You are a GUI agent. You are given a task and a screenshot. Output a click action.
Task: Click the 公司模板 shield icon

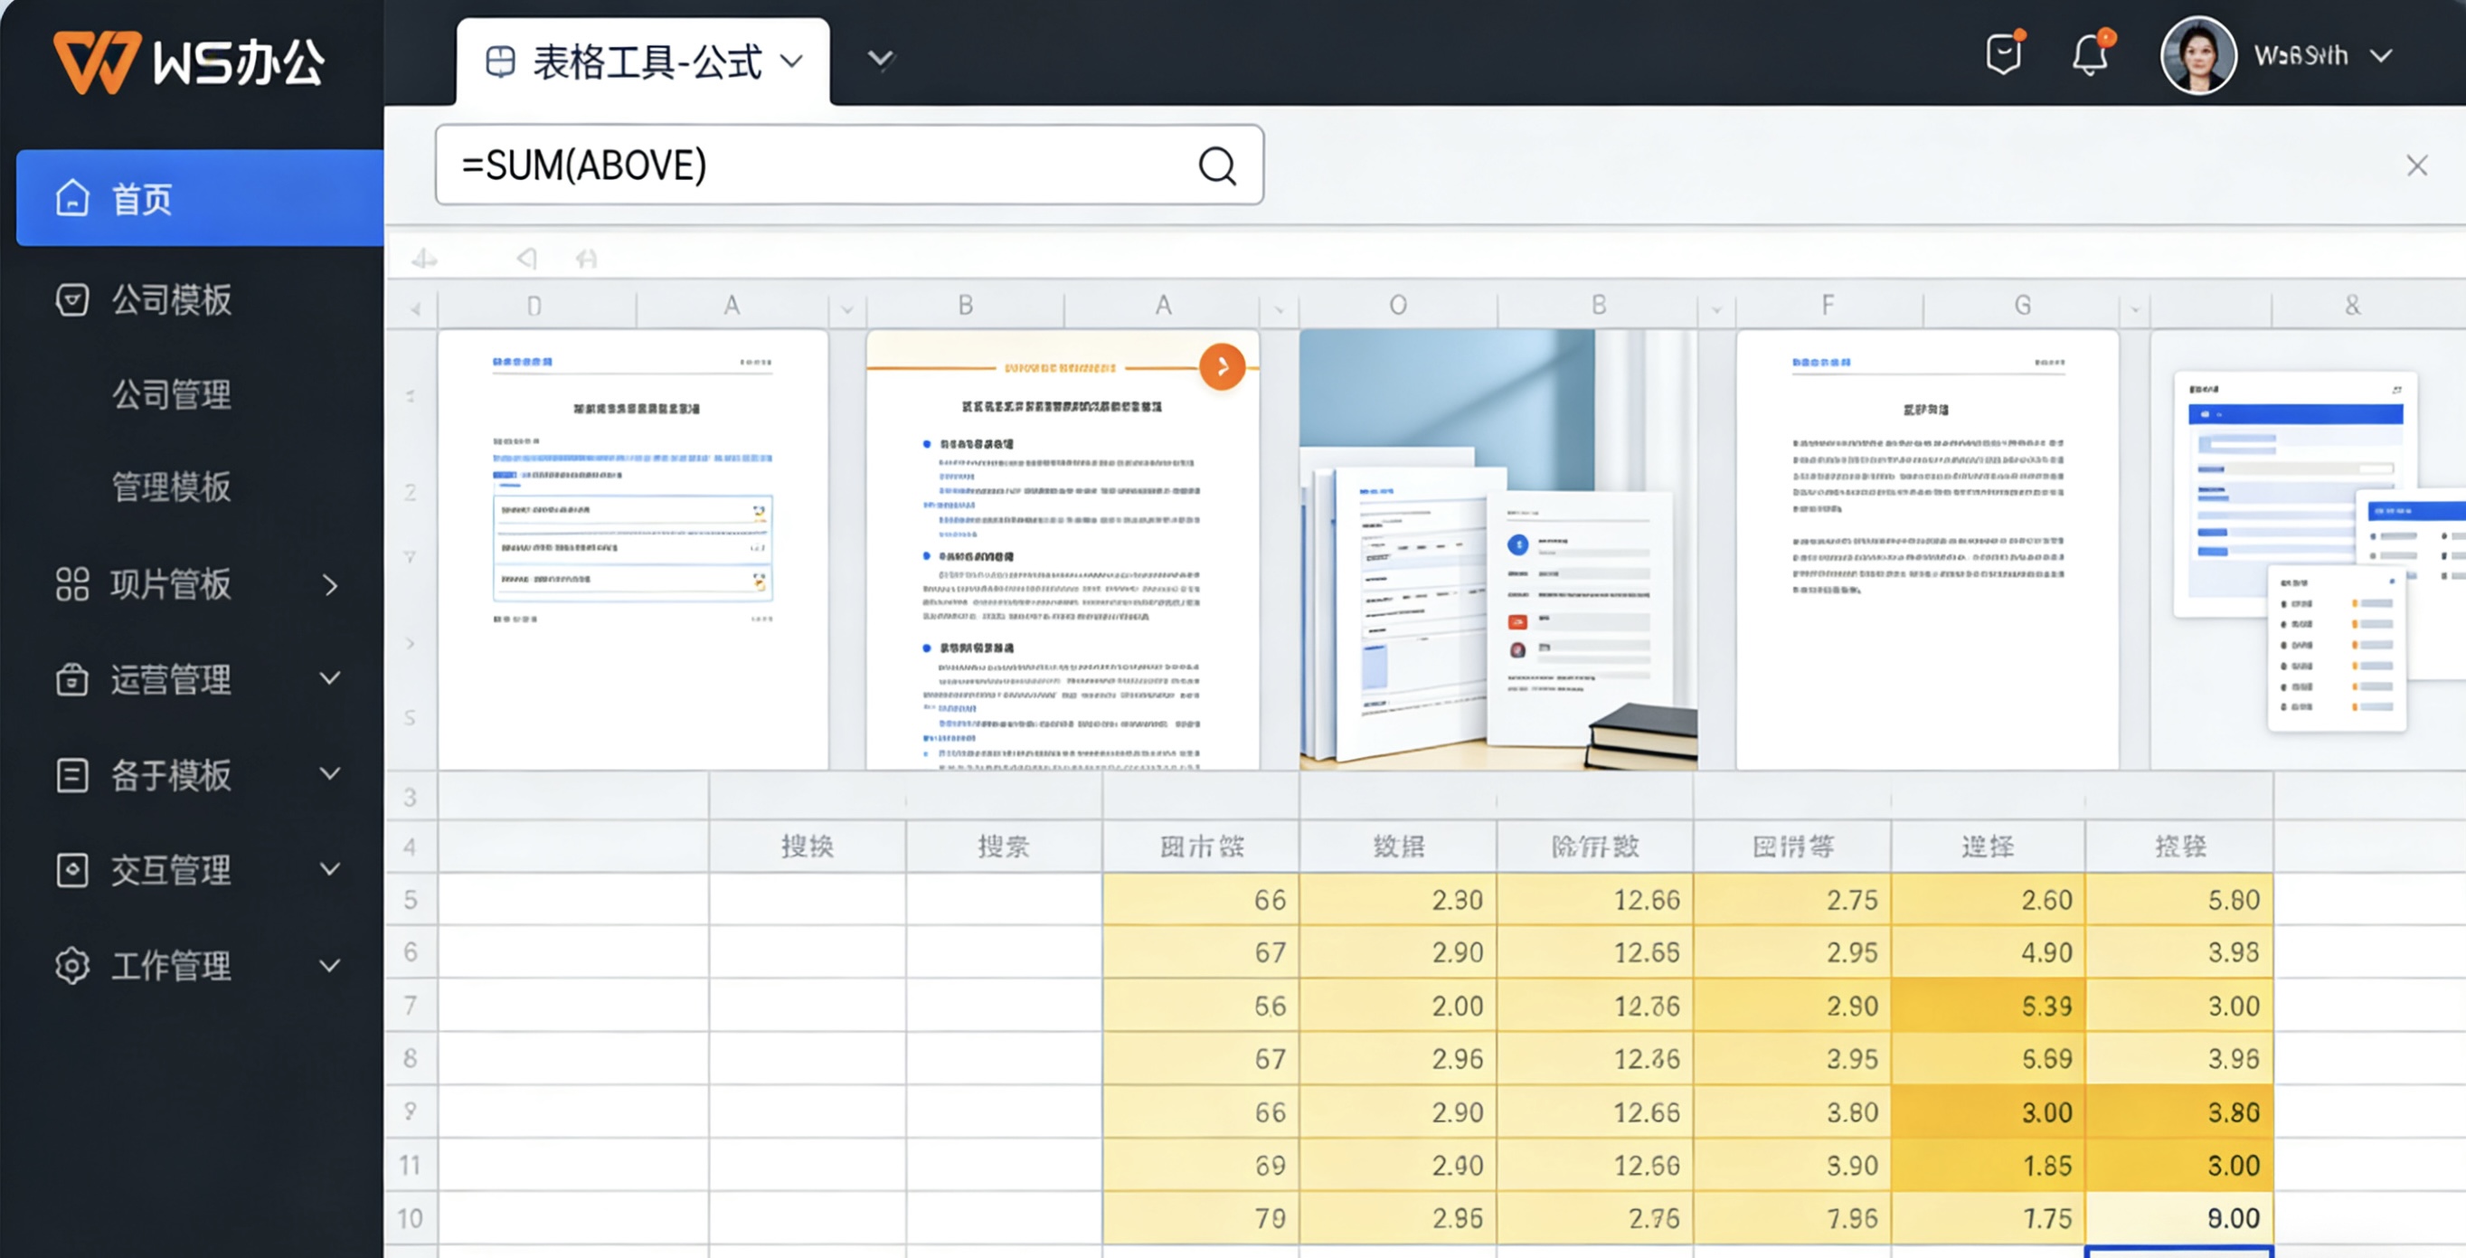click(x=71, y=299)
